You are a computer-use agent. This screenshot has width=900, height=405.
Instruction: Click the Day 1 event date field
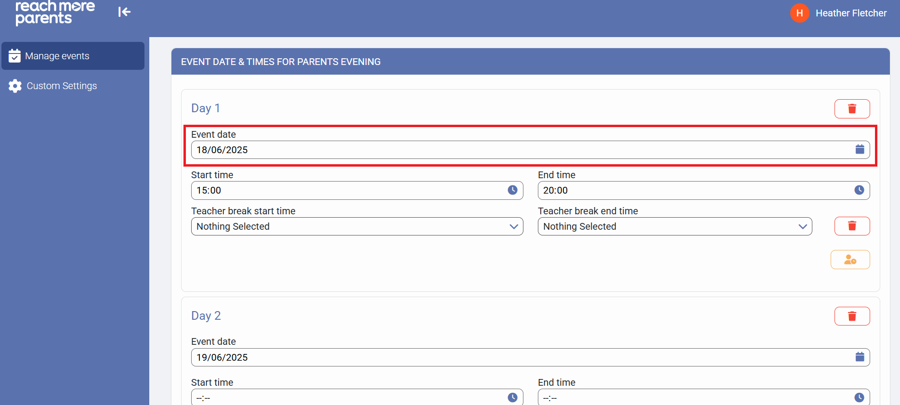[520, 150]
